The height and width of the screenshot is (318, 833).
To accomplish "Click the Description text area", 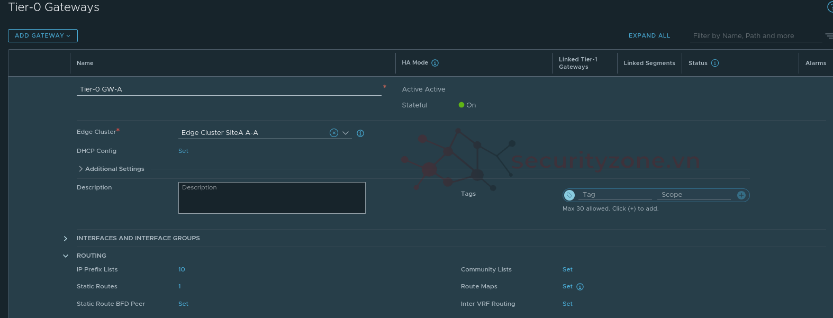I will point(271,198).
